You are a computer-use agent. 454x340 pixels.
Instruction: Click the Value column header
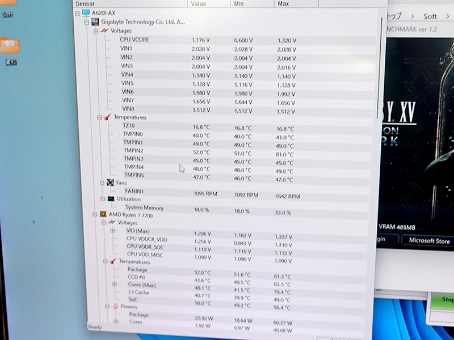(209, 4)
